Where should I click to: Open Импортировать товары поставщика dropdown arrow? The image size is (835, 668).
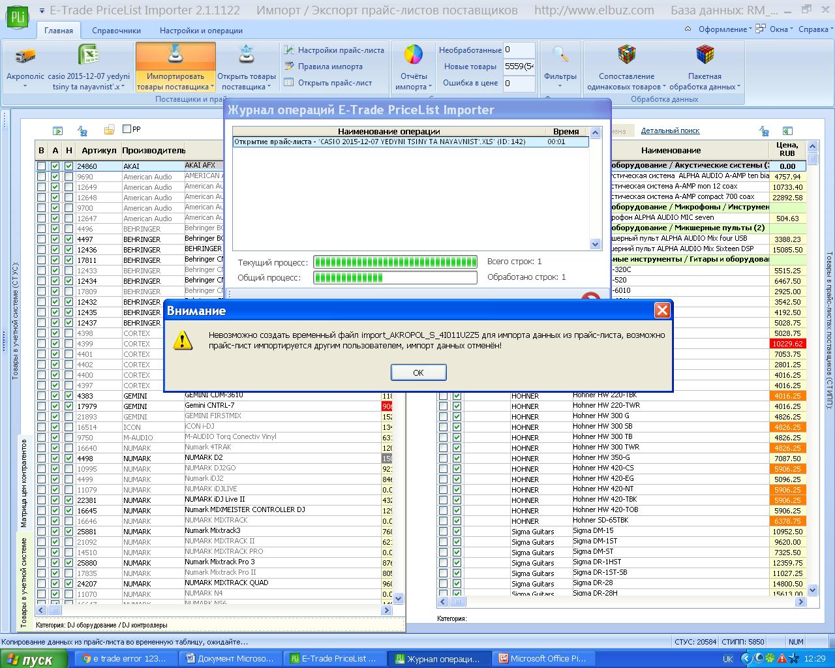click(212, 87)
